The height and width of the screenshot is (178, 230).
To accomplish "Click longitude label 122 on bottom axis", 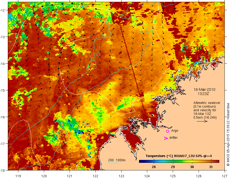I will [95, 176].
